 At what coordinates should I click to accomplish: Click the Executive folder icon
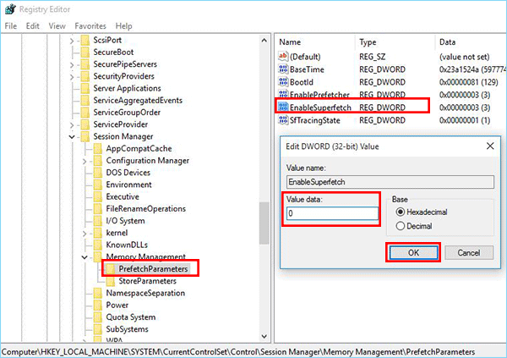pyautogui.click(x=98, y=196)
